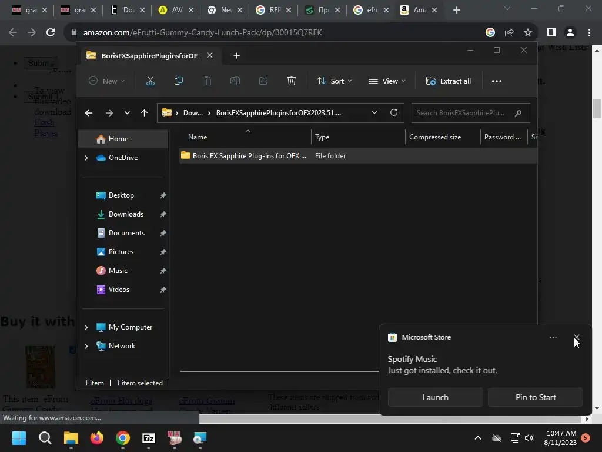Image resolution: width=602 pixels, height=452 pixels.
Task: Go back in File Explorer navigation
Action: (89, 113)
